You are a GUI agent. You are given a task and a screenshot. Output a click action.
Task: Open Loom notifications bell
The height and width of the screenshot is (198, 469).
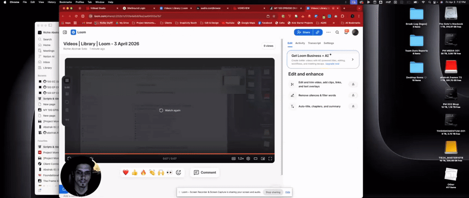tap(346, 32)
